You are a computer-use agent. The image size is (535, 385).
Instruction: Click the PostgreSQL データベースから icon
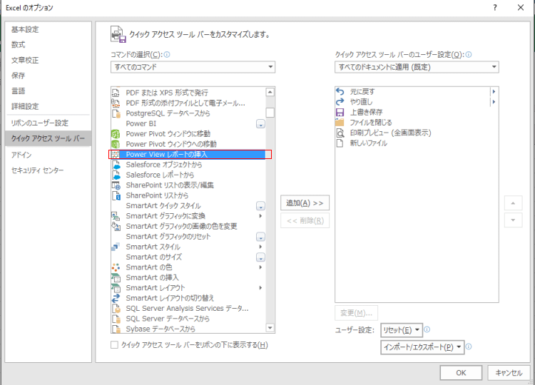[116, 113]
